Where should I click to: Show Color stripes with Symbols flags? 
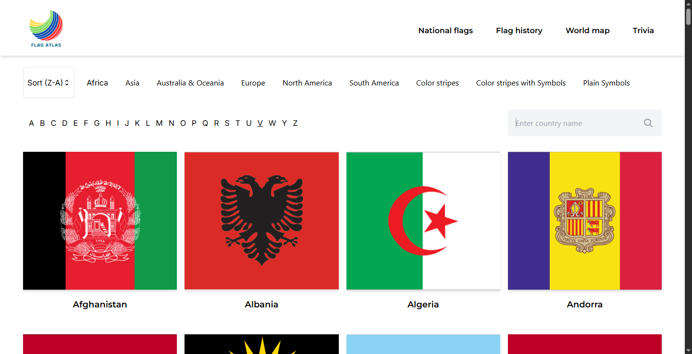[521, 83]
